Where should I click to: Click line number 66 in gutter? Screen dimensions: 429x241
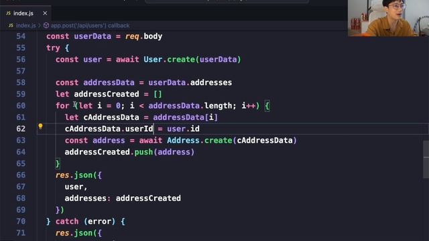21,175
